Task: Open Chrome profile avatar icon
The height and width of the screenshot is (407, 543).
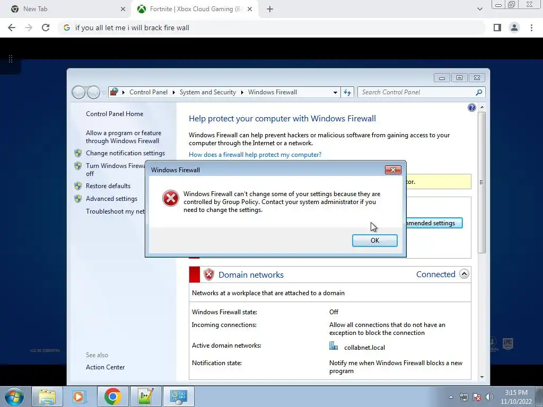Action: click(x=514, y=28)
